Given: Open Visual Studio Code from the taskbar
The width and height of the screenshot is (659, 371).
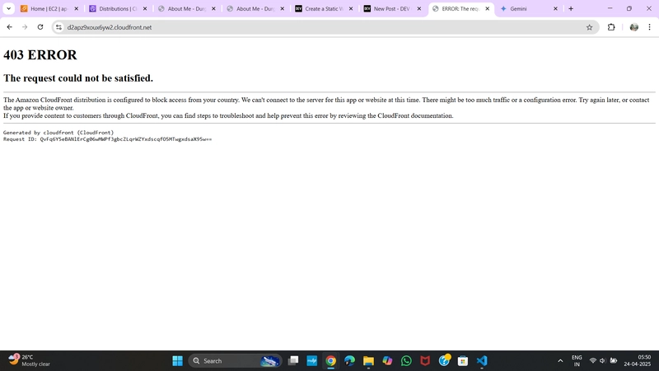Looking at the screenshot, I should tap(482, 361).
